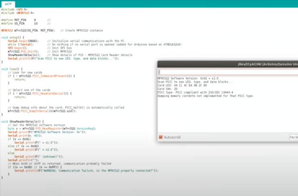The image size is (298, 196).
Task: Open the line ending dropdown in serial monitor
Action: point(293,137)
